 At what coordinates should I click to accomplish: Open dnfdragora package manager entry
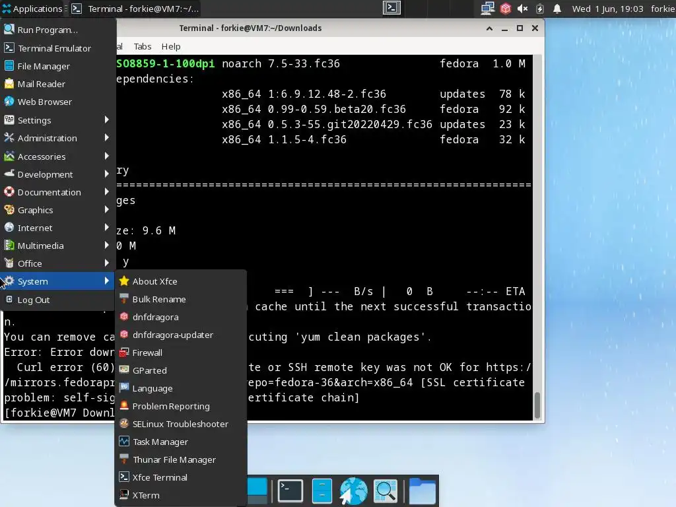point(181,317)
